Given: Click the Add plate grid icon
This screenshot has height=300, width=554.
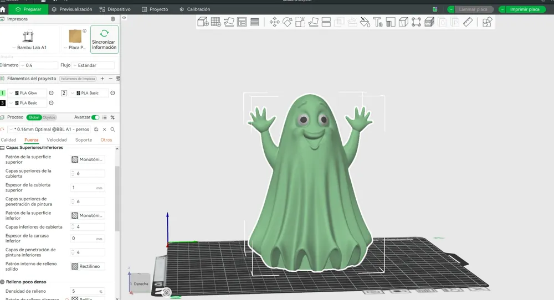Looking at the screenshot, I should [216, 22].
